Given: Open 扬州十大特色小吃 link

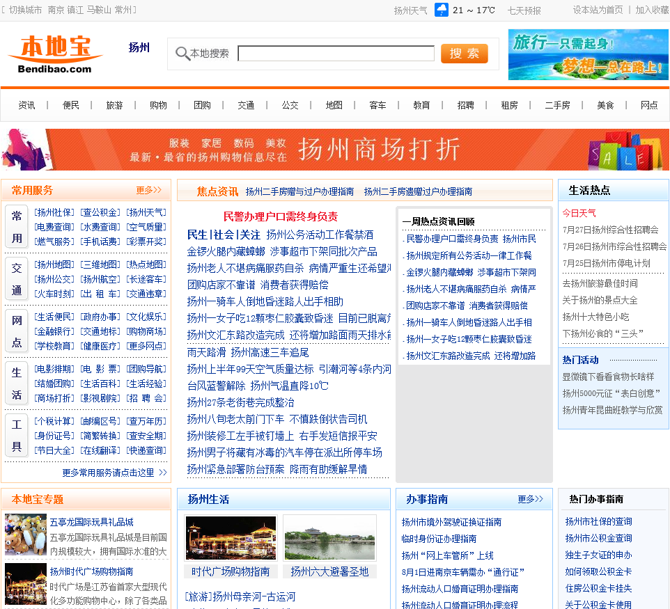Looking at the screenshot, I should pyautogui.click(x=595, y=317).
